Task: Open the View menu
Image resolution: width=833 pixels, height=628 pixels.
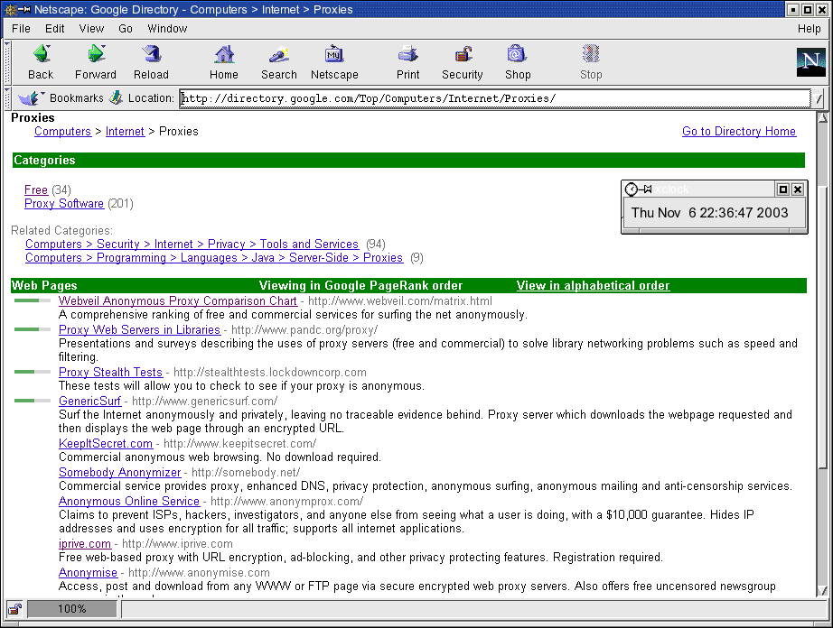Action: (91, 29)
